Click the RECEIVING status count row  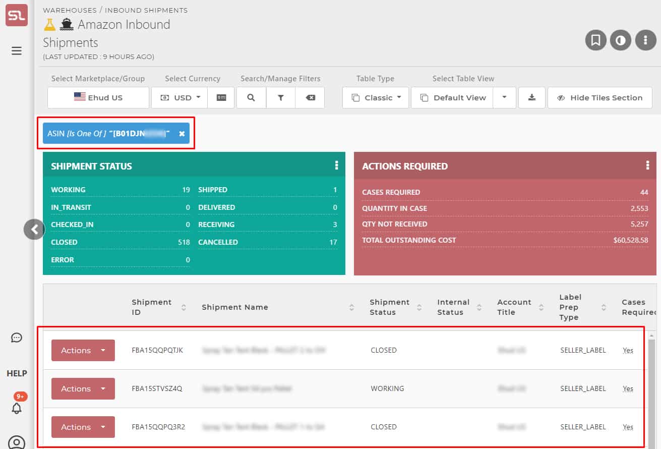[268, 224]
